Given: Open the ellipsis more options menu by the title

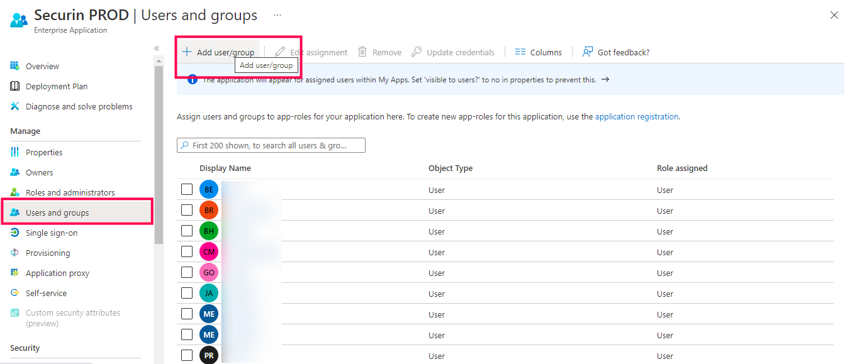Looking at the screenshot, I should click(x=277, y=14).
